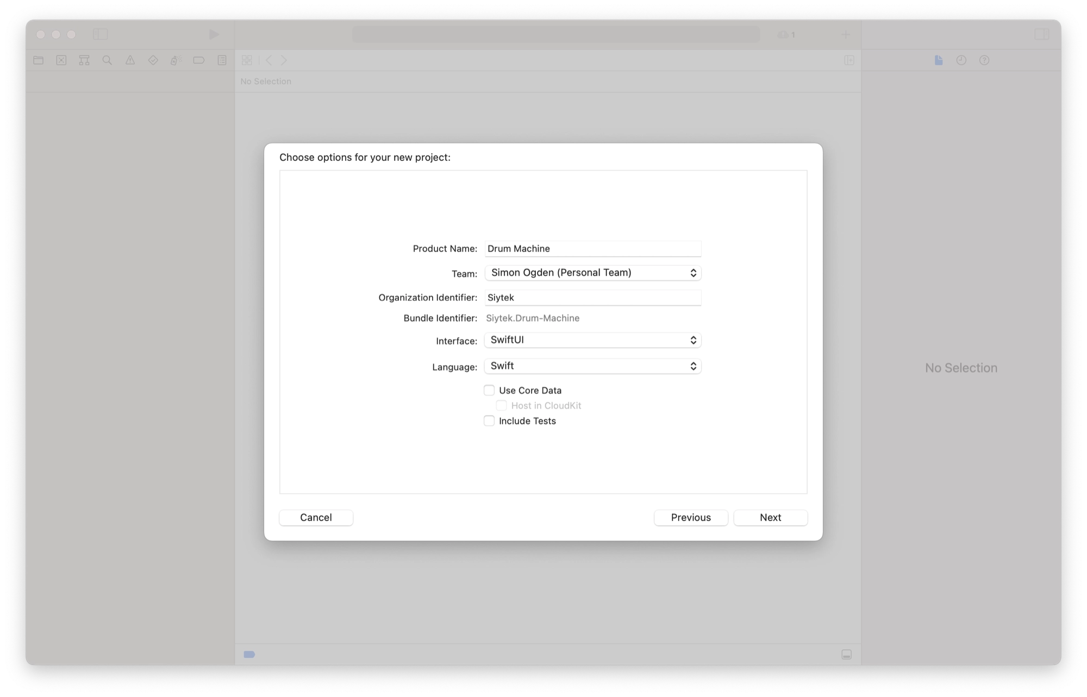Open the Find navigator magnifier icon

[x=107, y=60]
